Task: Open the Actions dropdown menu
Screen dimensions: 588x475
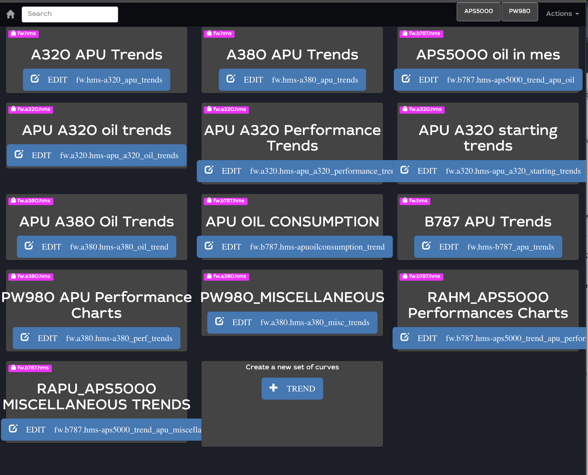Action: [562, 14]
